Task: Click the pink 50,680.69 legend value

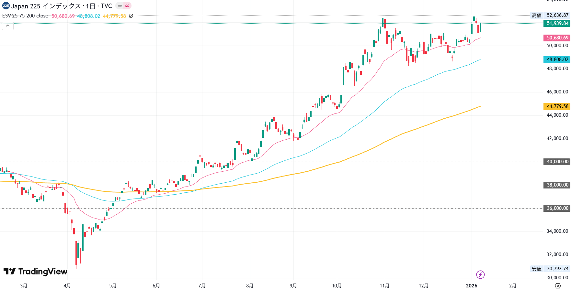Action: (63, 16)
